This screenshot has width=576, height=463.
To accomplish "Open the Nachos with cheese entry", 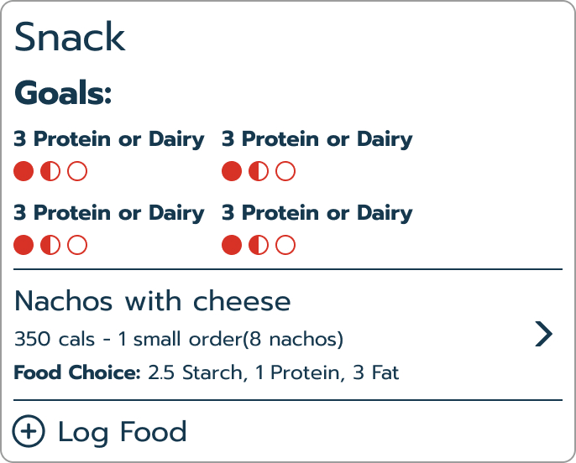I will click(x=153, y=300).
